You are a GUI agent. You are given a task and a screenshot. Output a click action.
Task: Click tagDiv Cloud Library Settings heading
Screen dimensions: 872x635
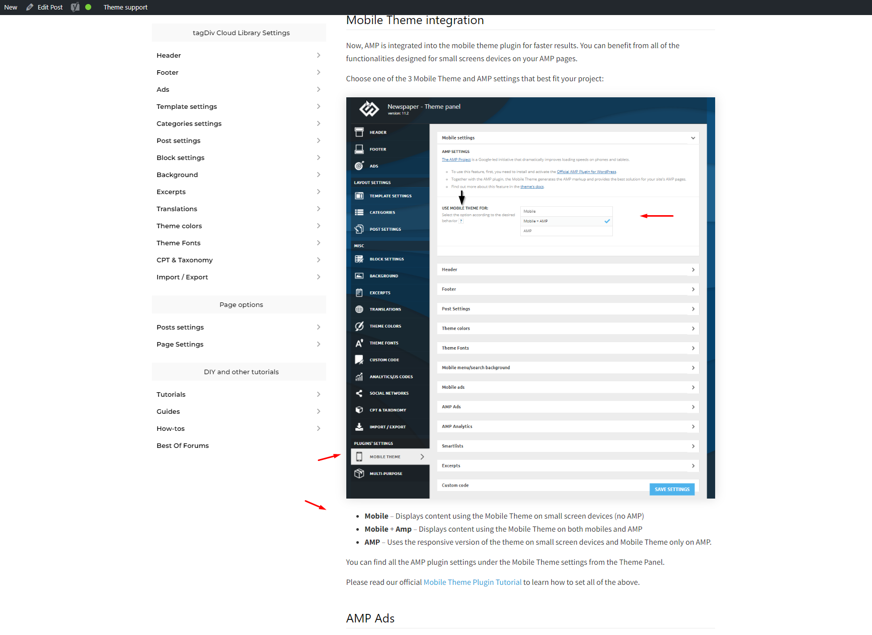click(241, 33)
